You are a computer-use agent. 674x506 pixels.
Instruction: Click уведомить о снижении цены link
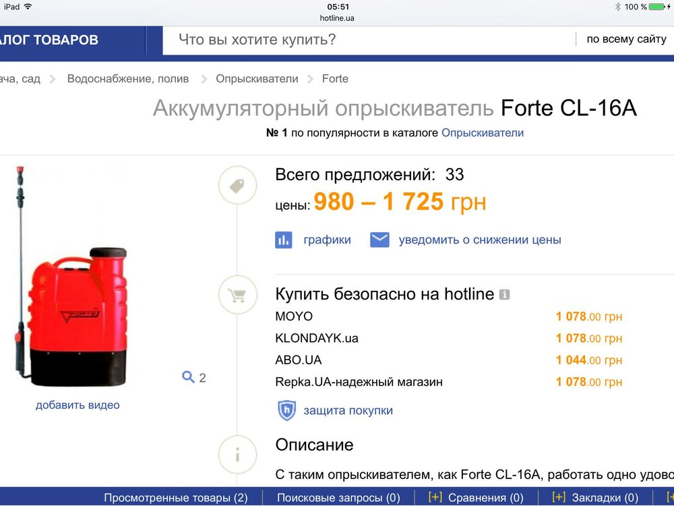480,240
